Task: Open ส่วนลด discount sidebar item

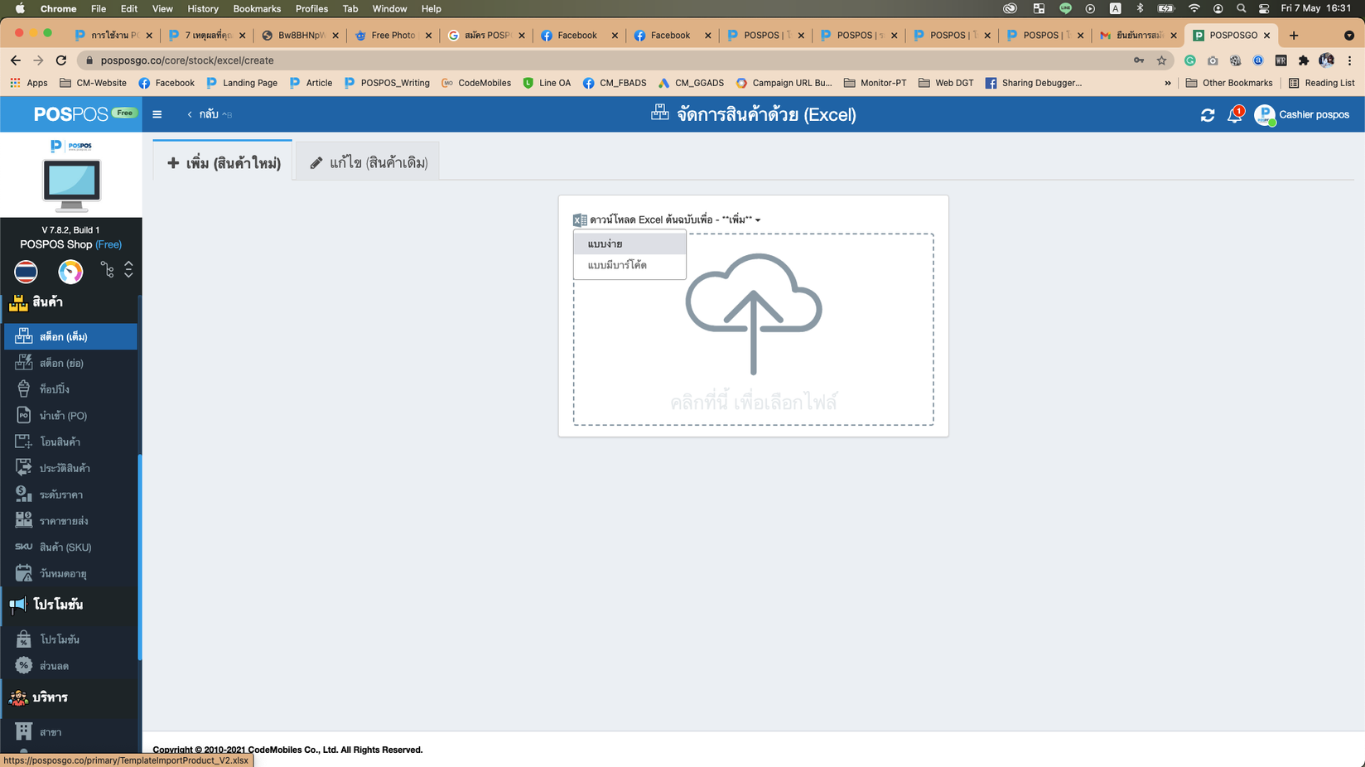Action: 54,666
